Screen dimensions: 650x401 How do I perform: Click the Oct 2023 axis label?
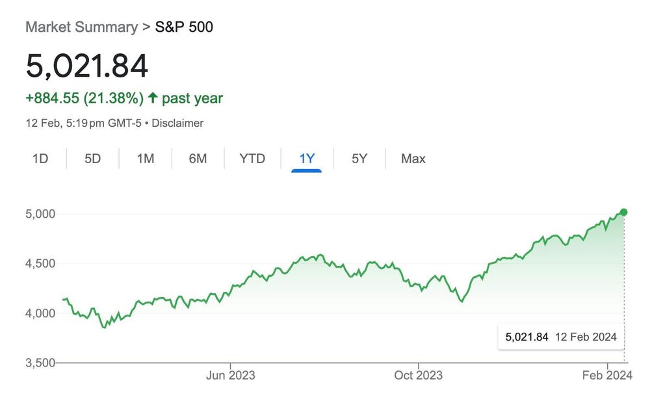420,375
